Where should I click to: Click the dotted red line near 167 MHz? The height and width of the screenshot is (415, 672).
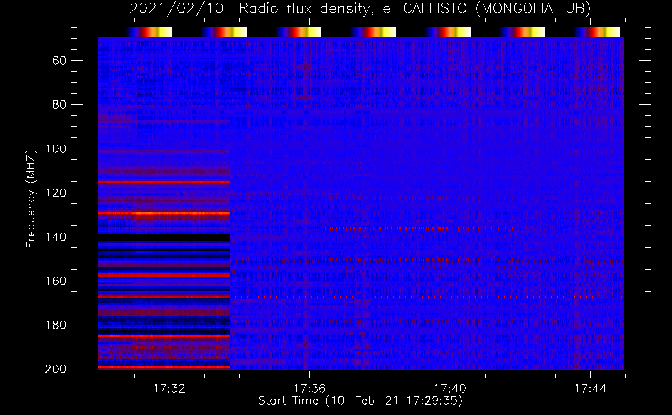(427, 297)
